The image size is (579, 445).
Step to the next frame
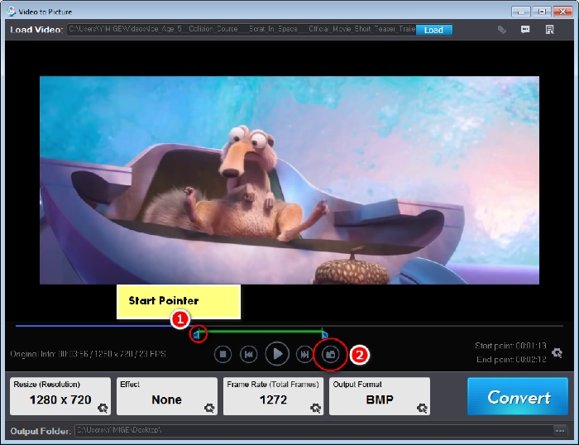pos(304,354)
